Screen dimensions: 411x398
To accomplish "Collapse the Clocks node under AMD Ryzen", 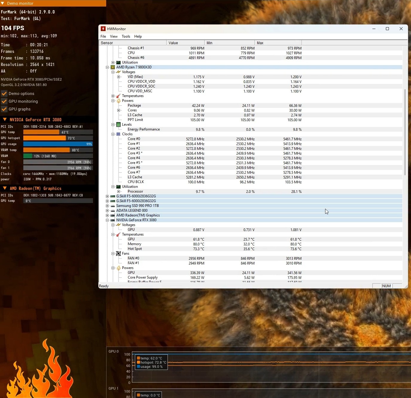I will [x=113, y=134].
